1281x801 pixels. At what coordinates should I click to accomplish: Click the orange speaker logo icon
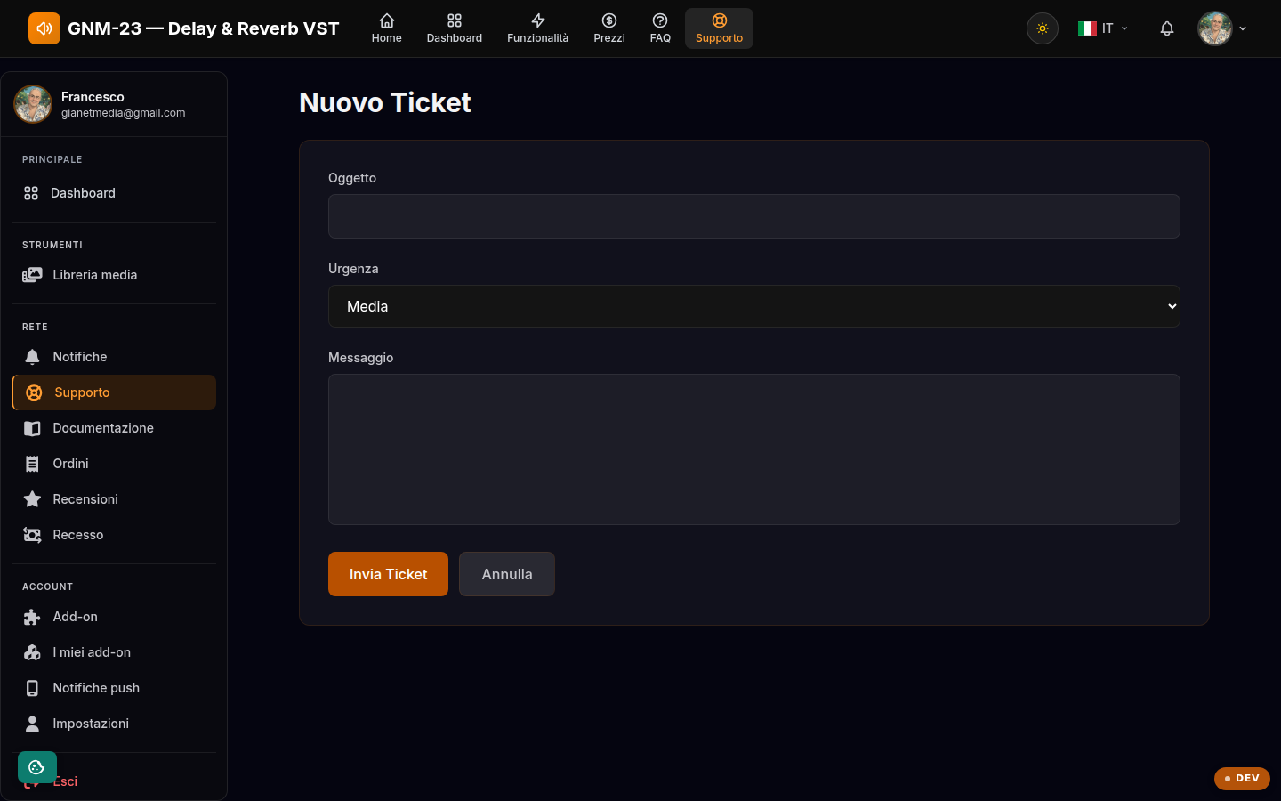tap(44, 28)
